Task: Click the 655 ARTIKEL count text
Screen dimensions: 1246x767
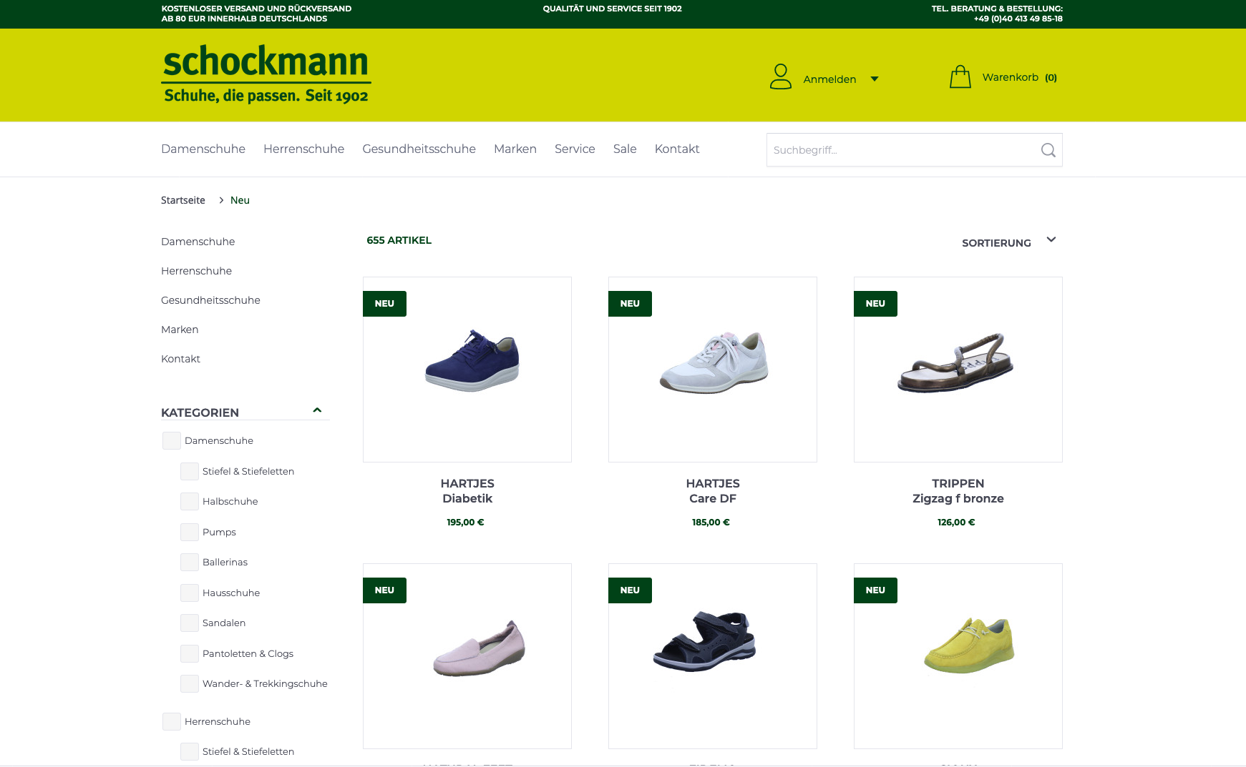Action: (x=399, y=240)
